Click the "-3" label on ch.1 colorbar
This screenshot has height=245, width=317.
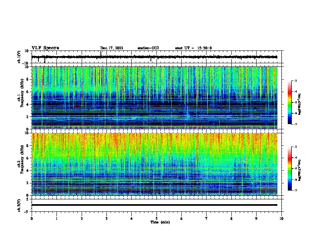coord(295,80)
